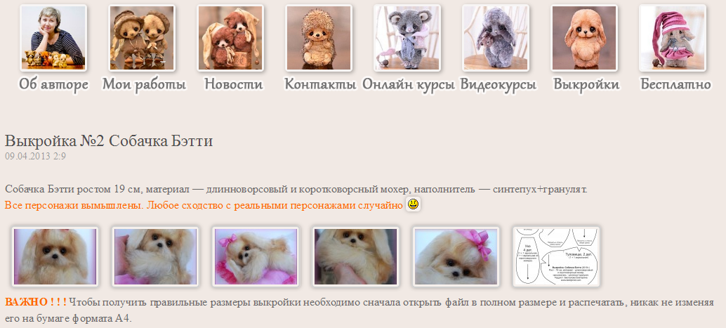Open the Мои работы menu item

point(144,84)
